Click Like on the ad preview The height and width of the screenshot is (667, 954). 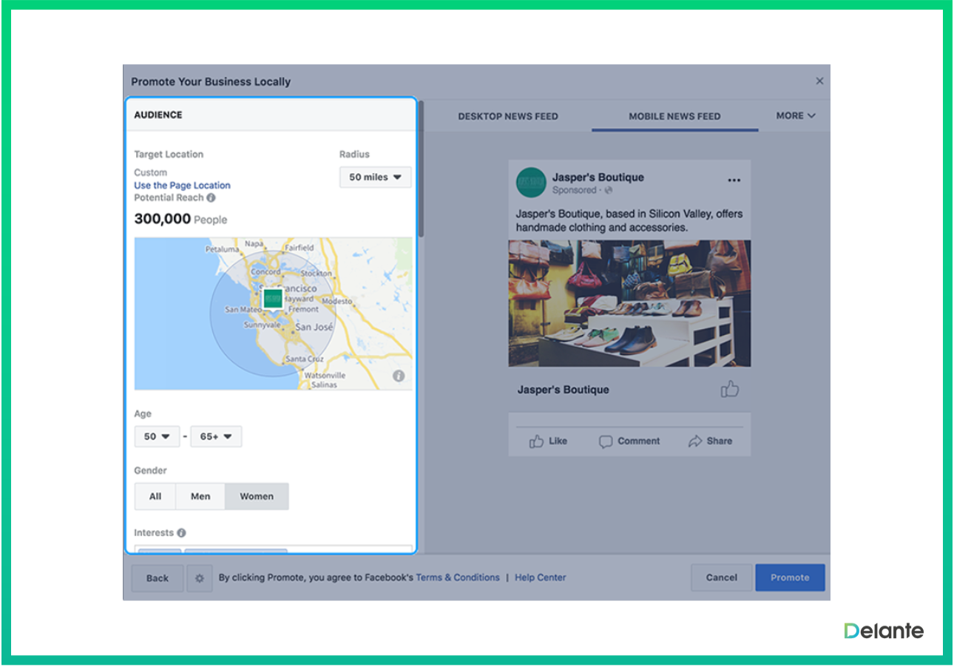pos(548,441)
